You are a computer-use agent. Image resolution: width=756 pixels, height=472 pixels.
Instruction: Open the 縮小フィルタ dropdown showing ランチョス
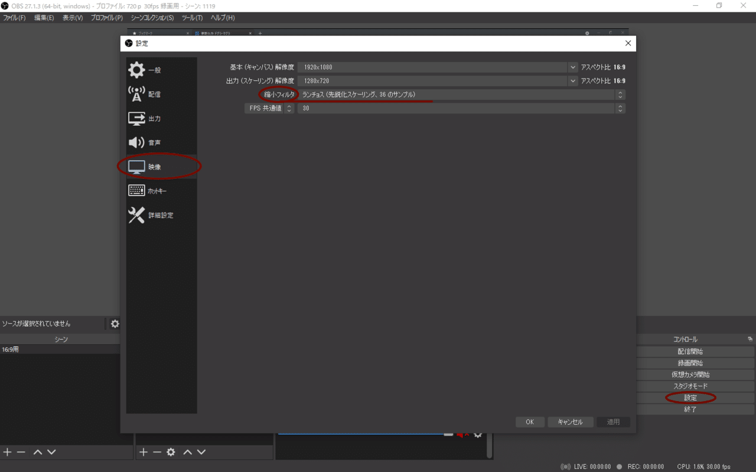[x=461, y=95]
